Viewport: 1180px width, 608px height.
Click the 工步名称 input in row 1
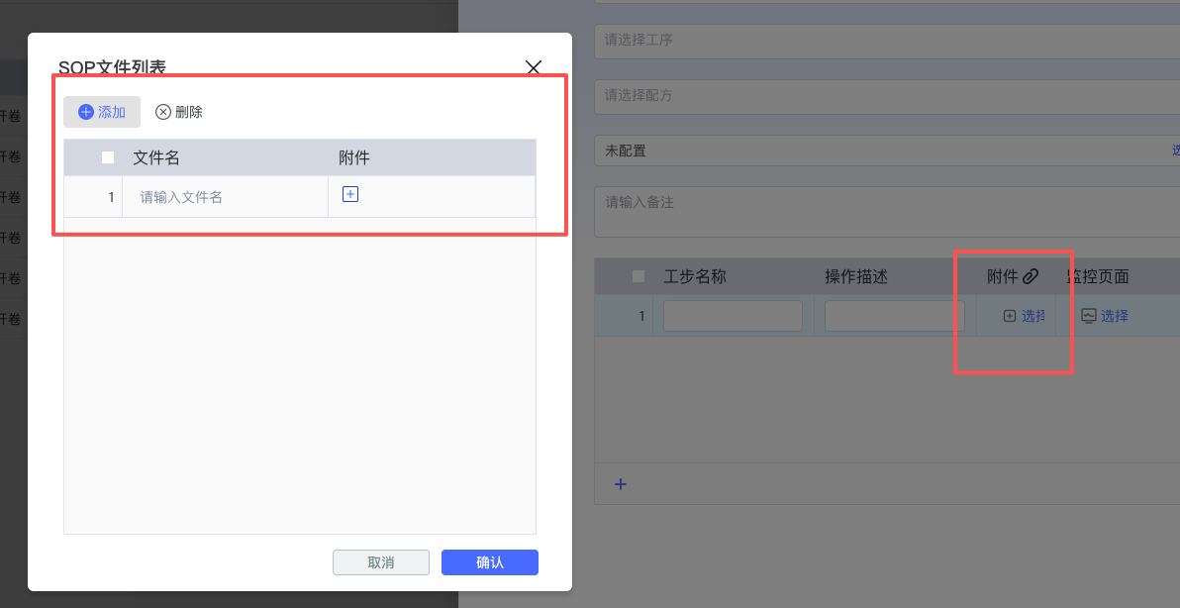pos(733,316)
